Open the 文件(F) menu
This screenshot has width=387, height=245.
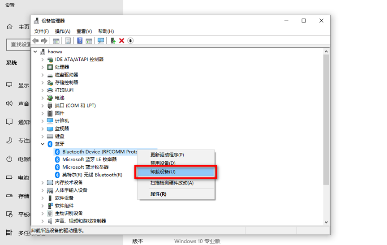coord(41,31)
